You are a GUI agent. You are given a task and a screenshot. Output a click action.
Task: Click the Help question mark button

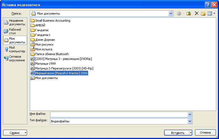point(208,5)
